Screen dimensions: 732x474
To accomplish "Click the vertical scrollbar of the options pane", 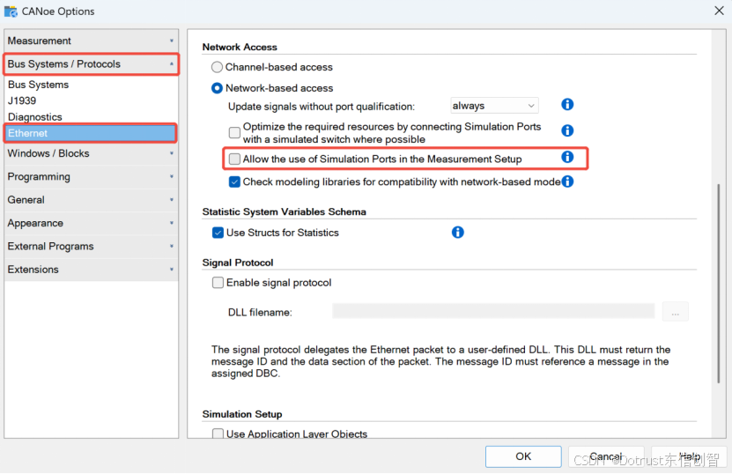I will 719,284.
